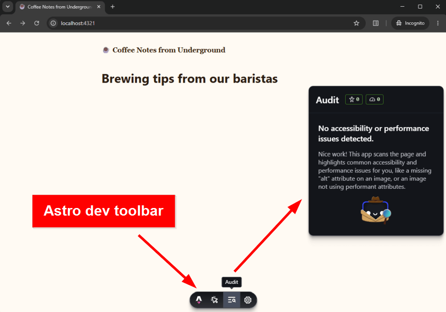Open a new browser tab
Viewport: 446px width, 312px height.
coord(113,7)
